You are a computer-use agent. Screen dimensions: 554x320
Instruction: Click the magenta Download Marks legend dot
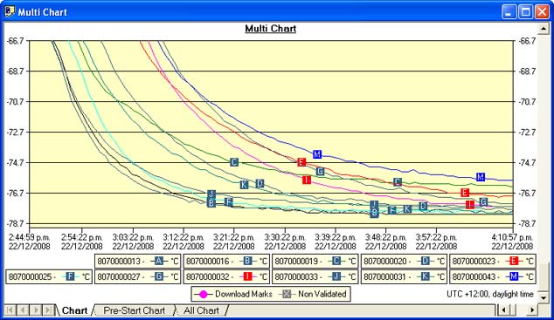click(203, 294)
